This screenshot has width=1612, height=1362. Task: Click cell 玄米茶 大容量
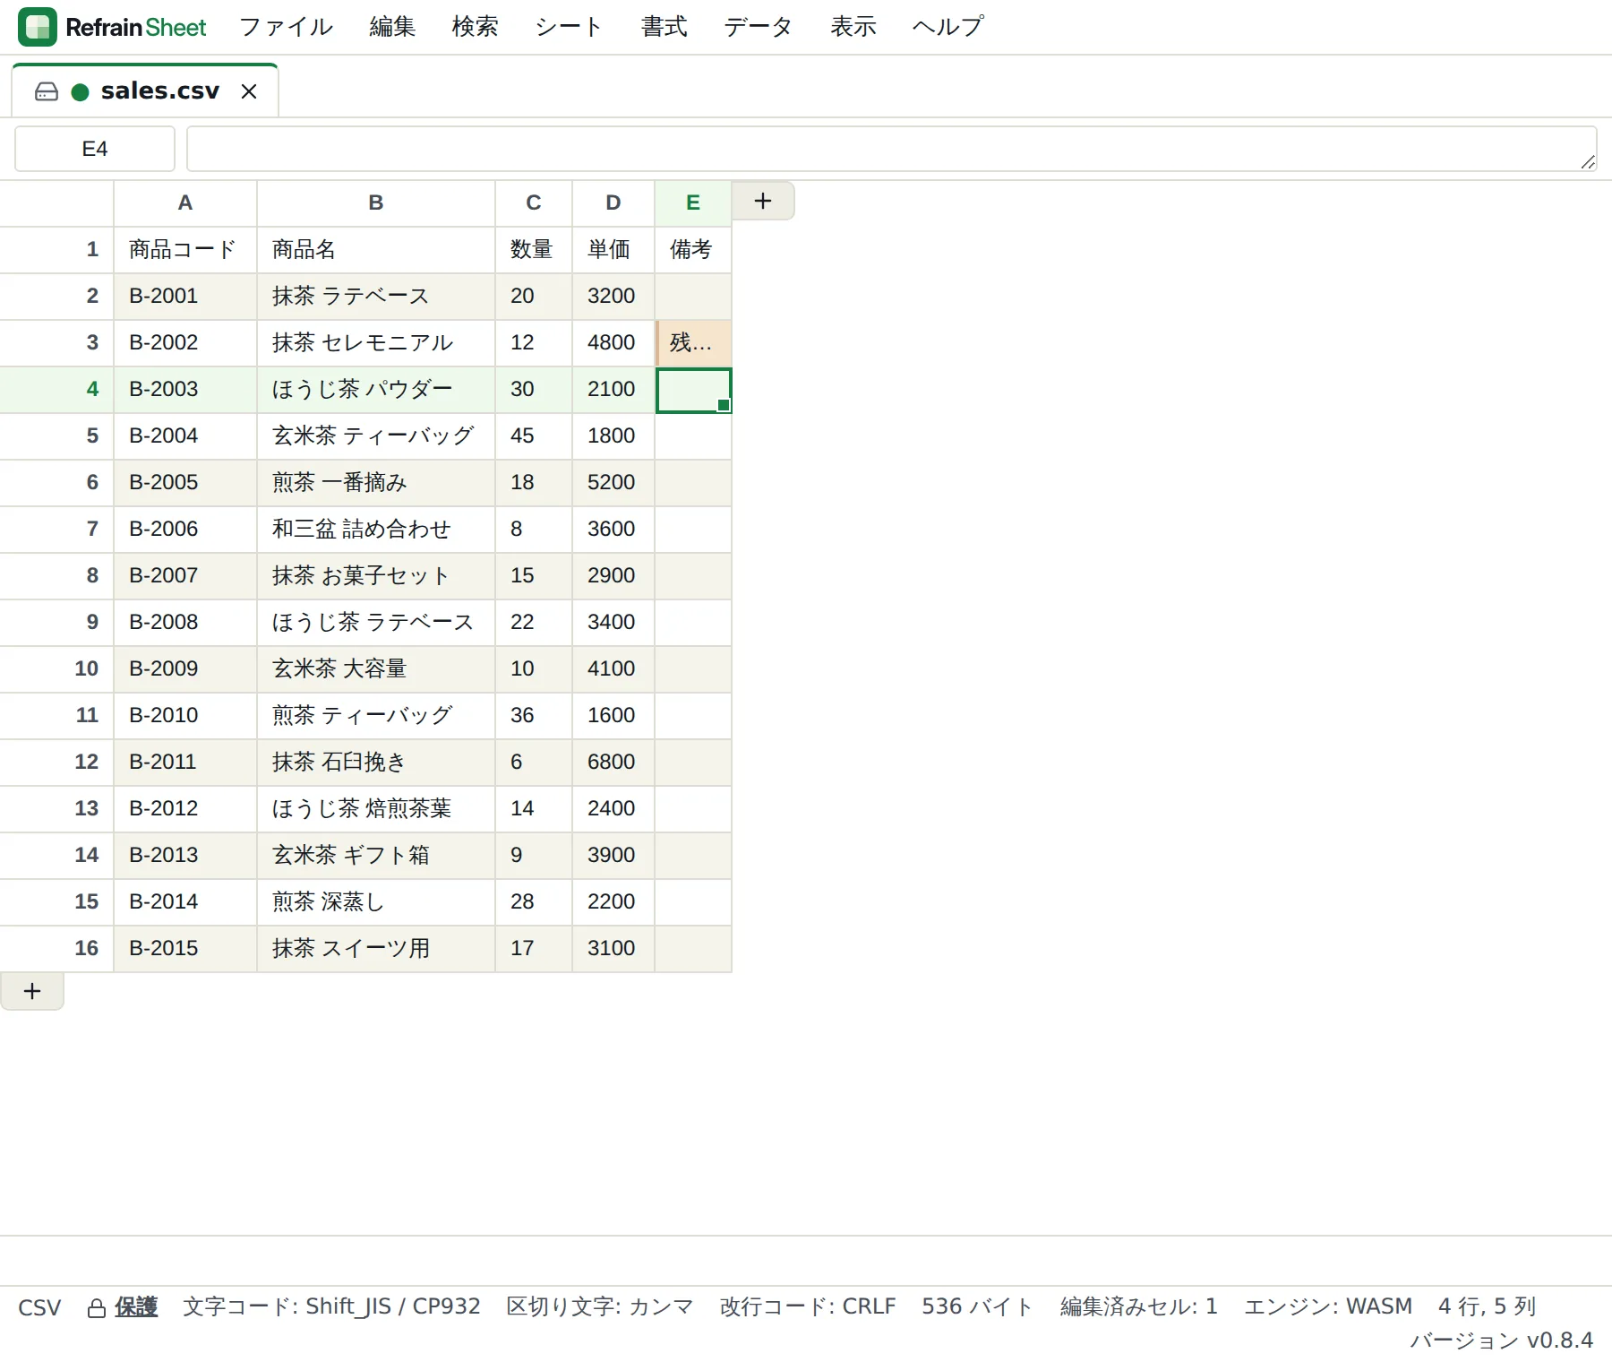(x=376, y=668)
